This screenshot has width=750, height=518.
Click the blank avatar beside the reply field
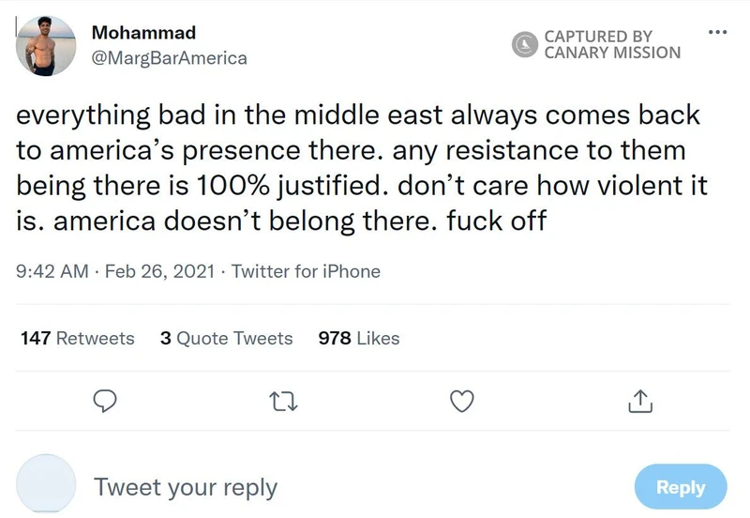pyautogui.click(x=46, y=484)
